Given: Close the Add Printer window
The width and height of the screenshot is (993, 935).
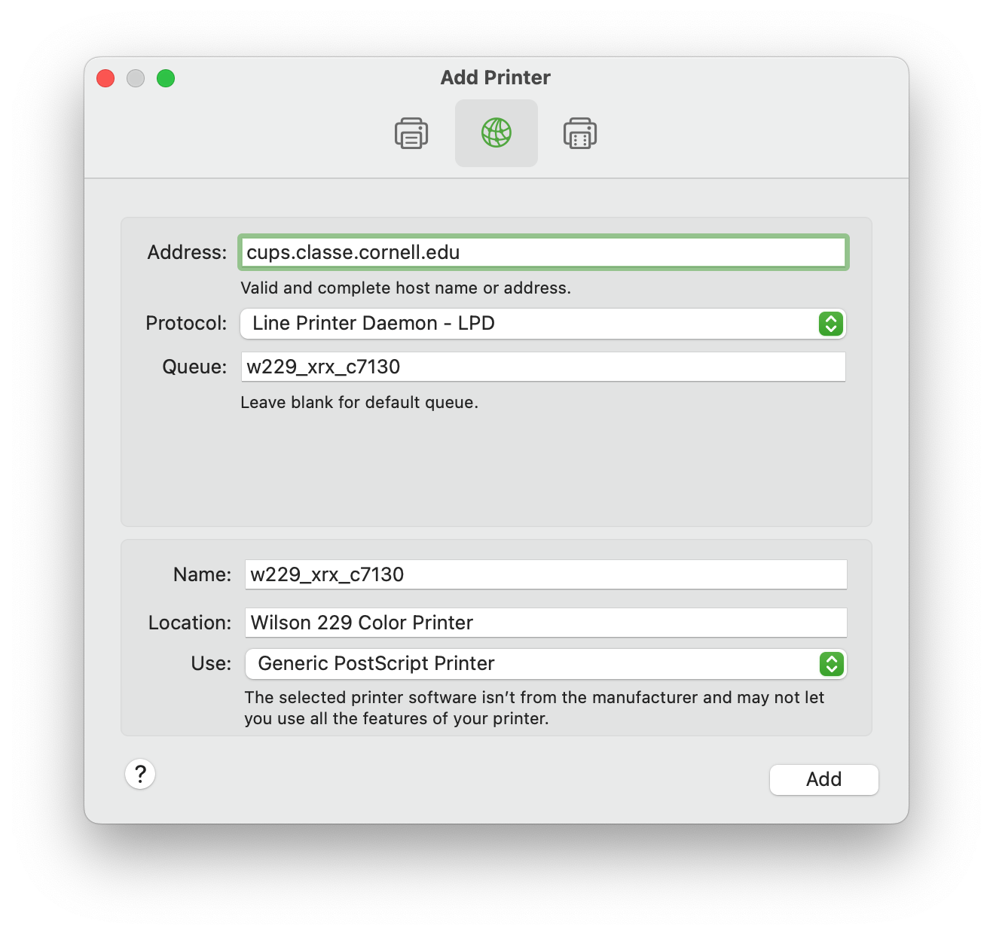Looking at the screenshot, I should (x=105, y=78).
